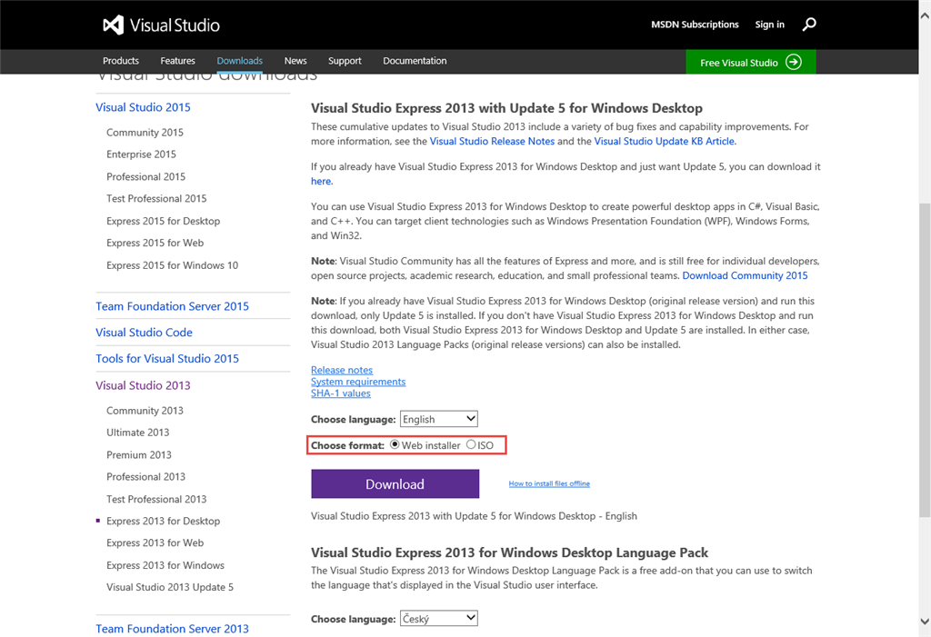931x637 pixels.
Task: Open the News menu item
Action: coord(295,61)
